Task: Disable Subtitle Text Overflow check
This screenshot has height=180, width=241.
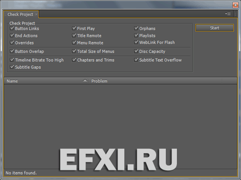Action: [x=136, y=60]
